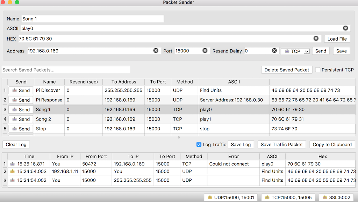Viewport: 358px width, 202px height.
Task: Clear the Resend Delay field with its X icon
Action: [274, 50]
